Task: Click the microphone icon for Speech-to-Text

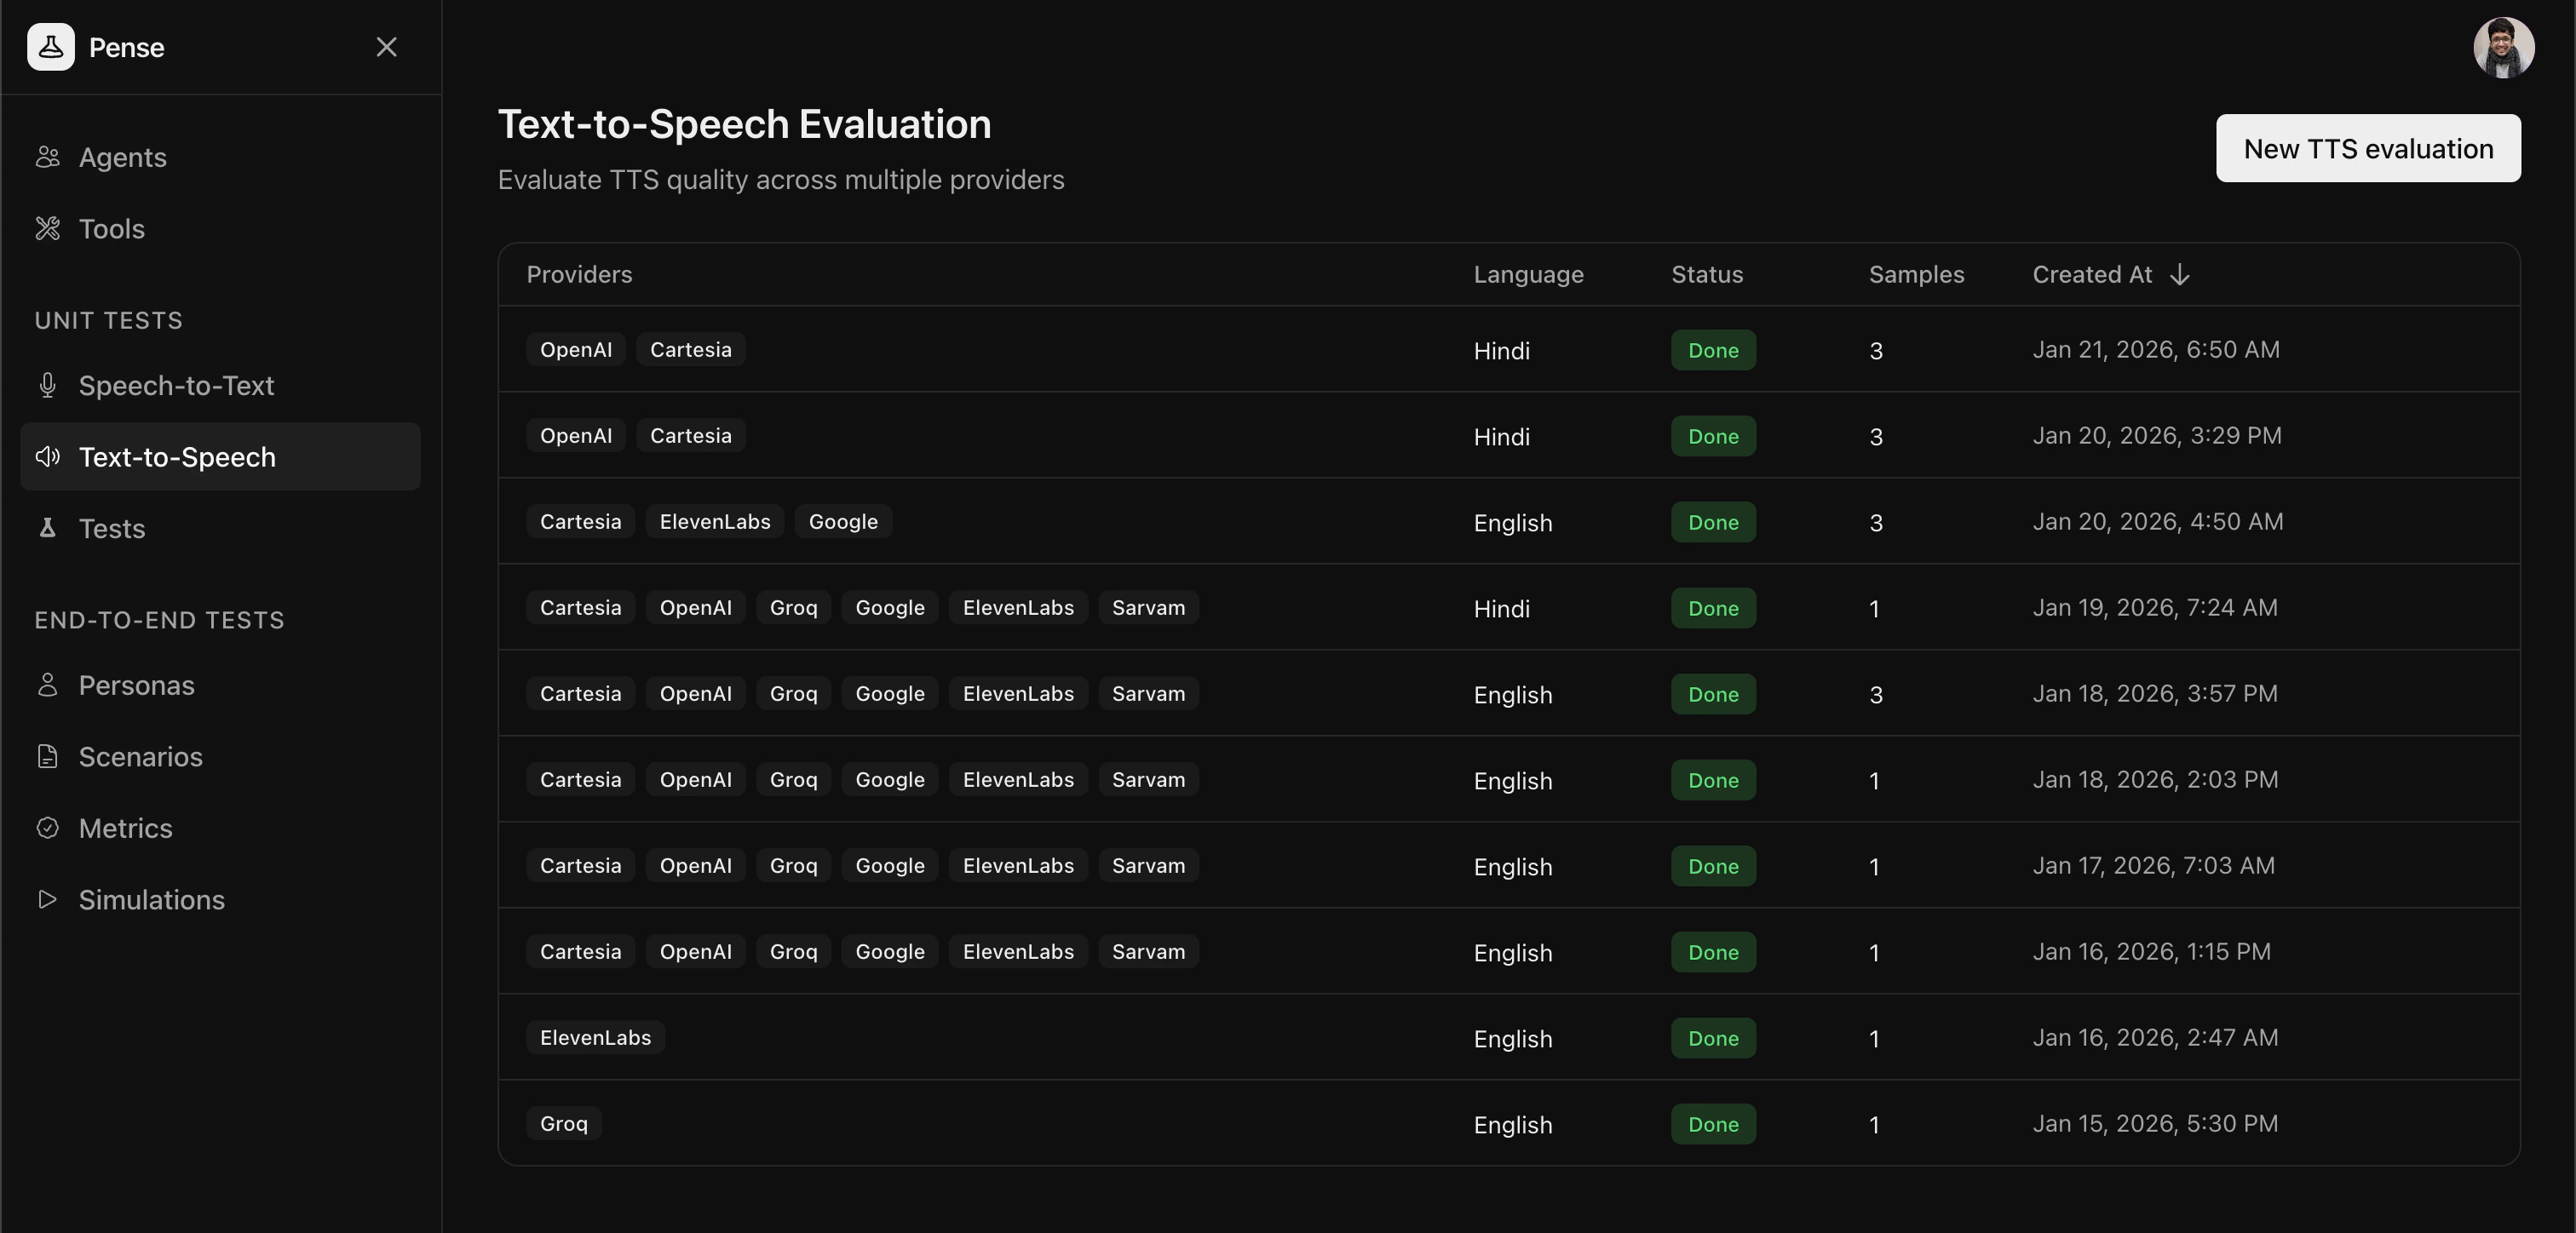Action: [47, 385]
